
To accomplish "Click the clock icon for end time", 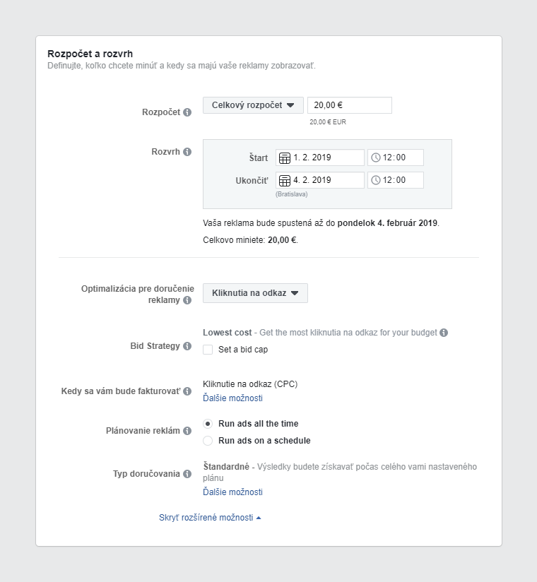I will click(377, 180).
